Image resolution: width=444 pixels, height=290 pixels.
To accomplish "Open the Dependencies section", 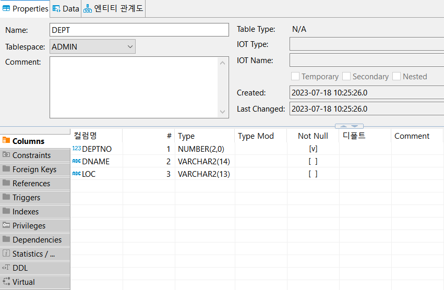I will [x=35, y=240].
